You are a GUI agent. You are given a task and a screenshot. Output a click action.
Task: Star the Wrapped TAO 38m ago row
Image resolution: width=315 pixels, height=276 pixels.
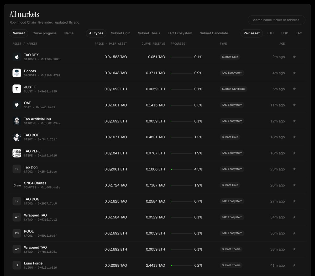[x=294, y=249]
